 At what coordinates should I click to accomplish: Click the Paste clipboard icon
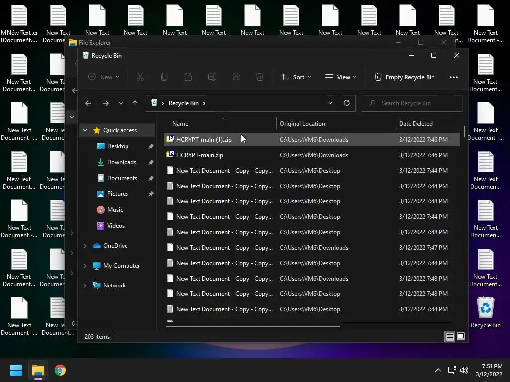(188, 77)
